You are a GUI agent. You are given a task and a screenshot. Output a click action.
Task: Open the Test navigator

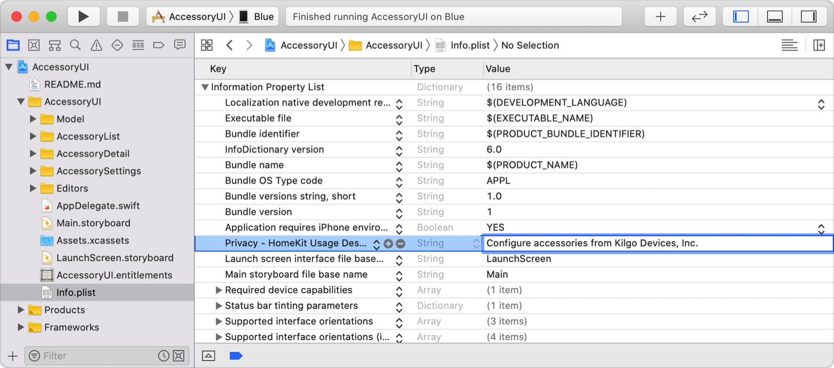[117, 45]
